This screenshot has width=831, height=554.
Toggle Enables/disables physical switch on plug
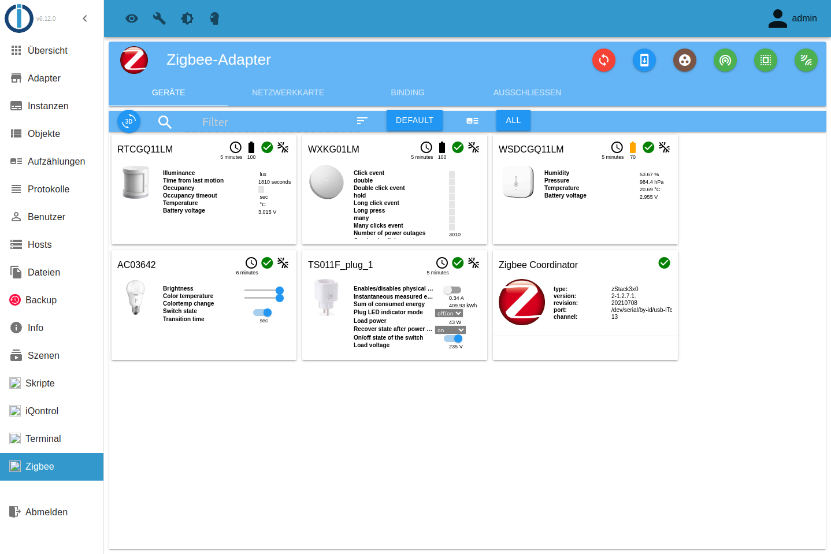tap(452, 290)
